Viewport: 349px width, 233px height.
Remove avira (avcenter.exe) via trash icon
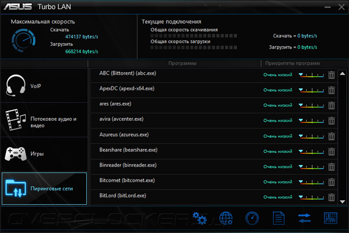click(332, 121)
